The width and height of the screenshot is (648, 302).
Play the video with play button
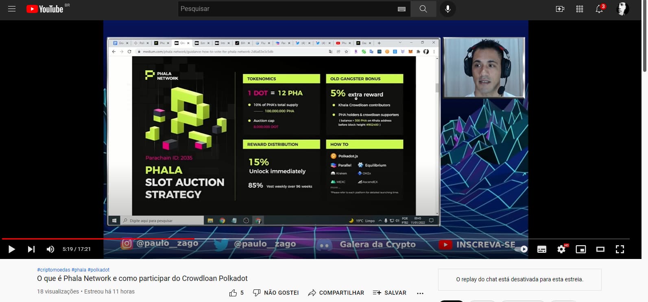point(12,249)
